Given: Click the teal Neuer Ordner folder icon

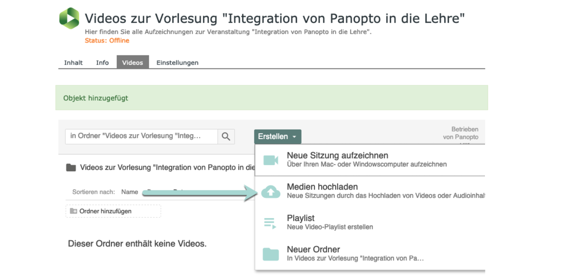Looking at the screenshot, I should pos(271,254).
